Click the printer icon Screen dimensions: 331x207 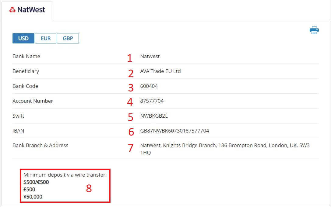[x=314, y=30]
